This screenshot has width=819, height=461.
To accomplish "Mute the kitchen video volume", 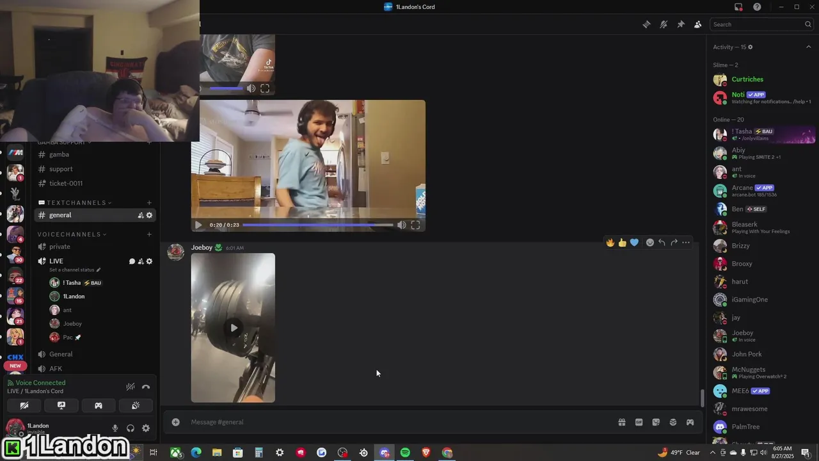I will 401,225.
